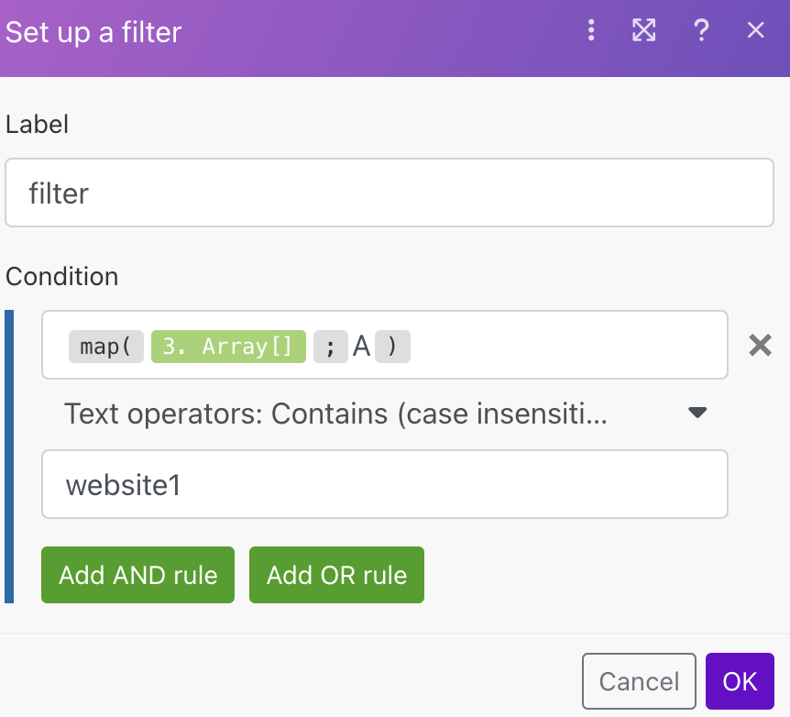Expand the operator dropdown arrow
Screen dimensions: 790x717
click(697, 413)
